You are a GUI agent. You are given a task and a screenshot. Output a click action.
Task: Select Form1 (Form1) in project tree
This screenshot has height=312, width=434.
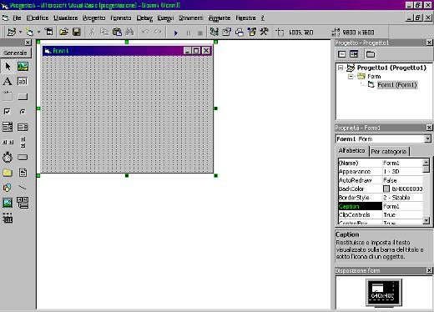(397, 85)
